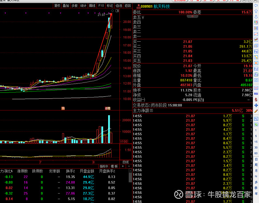Image resolution: width=259 pixels, height=203 pixels.
Task: Click the 涨榜 marker on the chart
Action: [107, 108]
